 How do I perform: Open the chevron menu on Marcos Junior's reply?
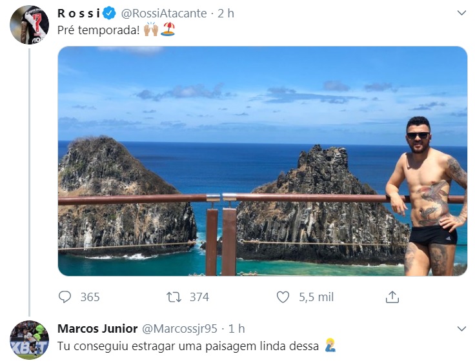(461, 329)
